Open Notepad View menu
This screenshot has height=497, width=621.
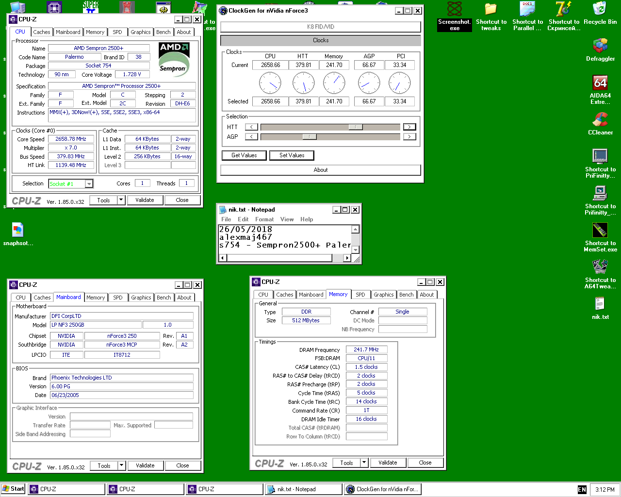[287, 219]
